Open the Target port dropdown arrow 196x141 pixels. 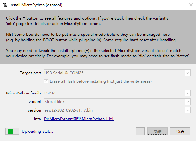[188, 73]
